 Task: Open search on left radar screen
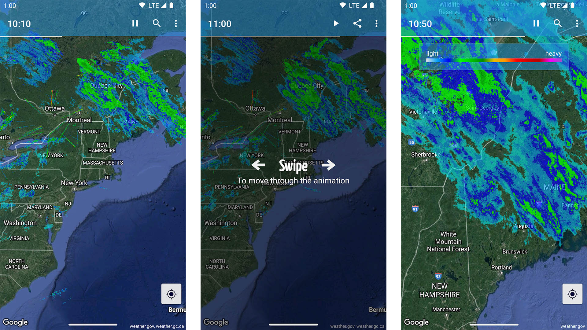(157, 23)
